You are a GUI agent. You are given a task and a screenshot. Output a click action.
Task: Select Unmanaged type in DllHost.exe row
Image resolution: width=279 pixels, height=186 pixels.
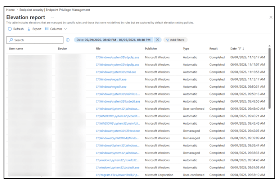pos(191,131)
